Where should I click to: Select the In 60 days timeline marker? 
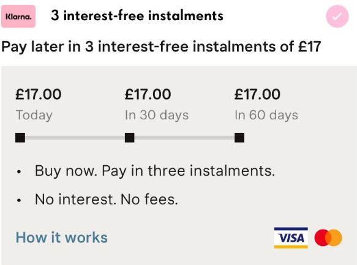coord(239,138)
